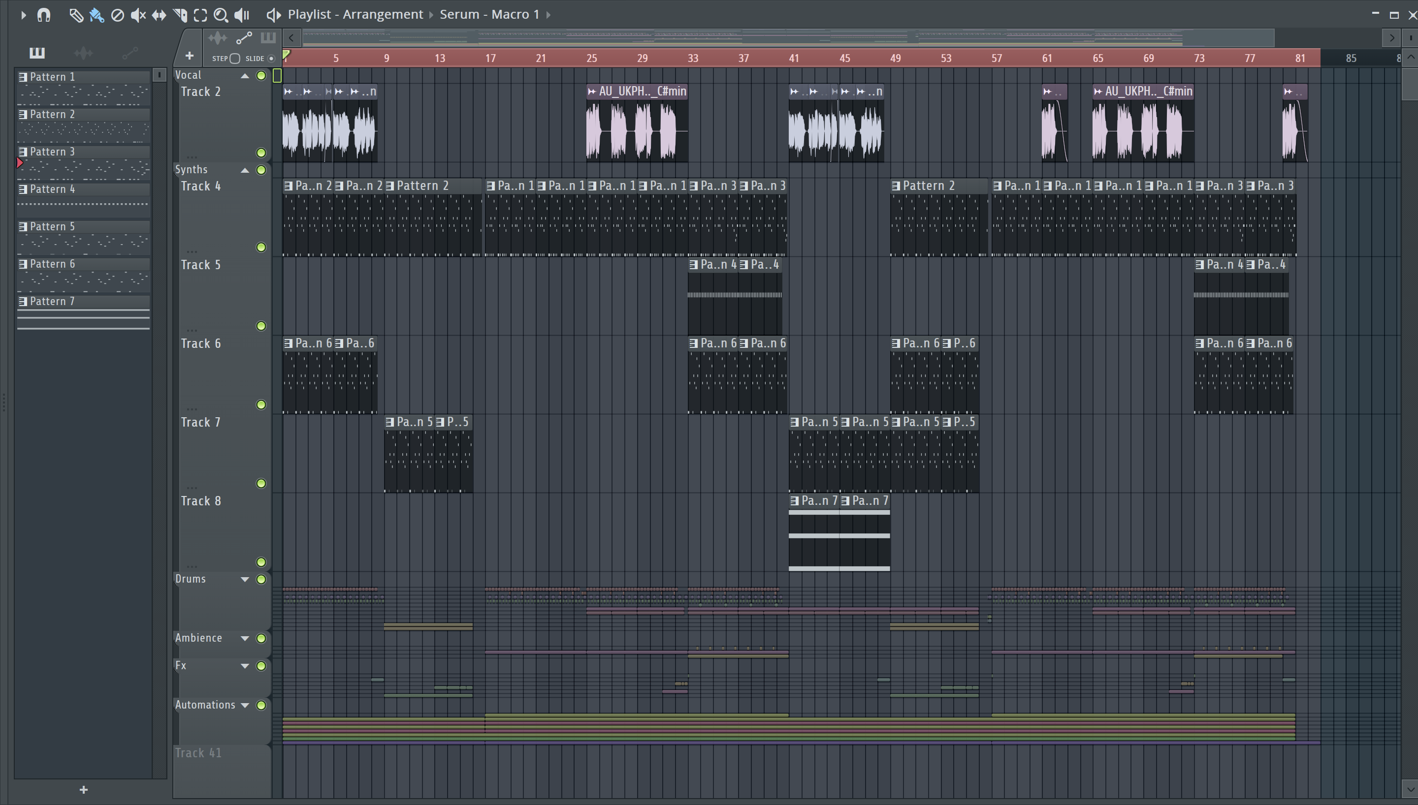Select Pattern 3 in the picker
The height and width of the screenshot is (805, 1418).
tap(84, 162)
